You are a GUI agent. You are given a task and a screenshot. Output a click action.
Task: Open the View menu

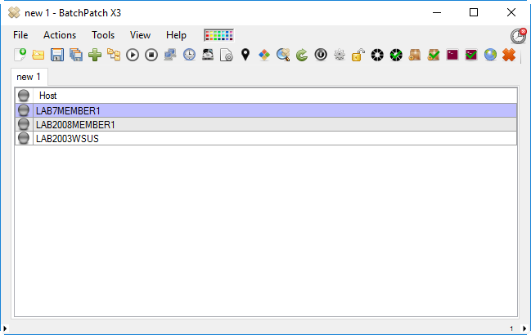(140, 35)
